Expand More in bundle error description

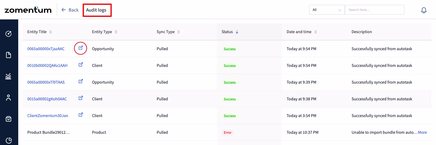point(422,132)
